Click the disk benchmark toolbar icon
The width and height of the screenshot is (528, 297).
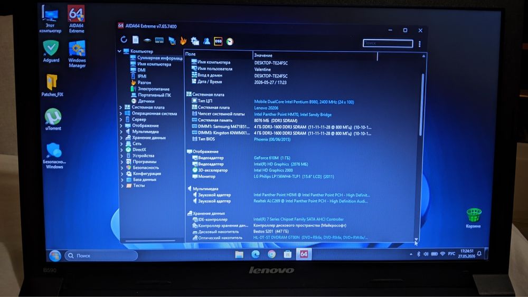[147, 41]
